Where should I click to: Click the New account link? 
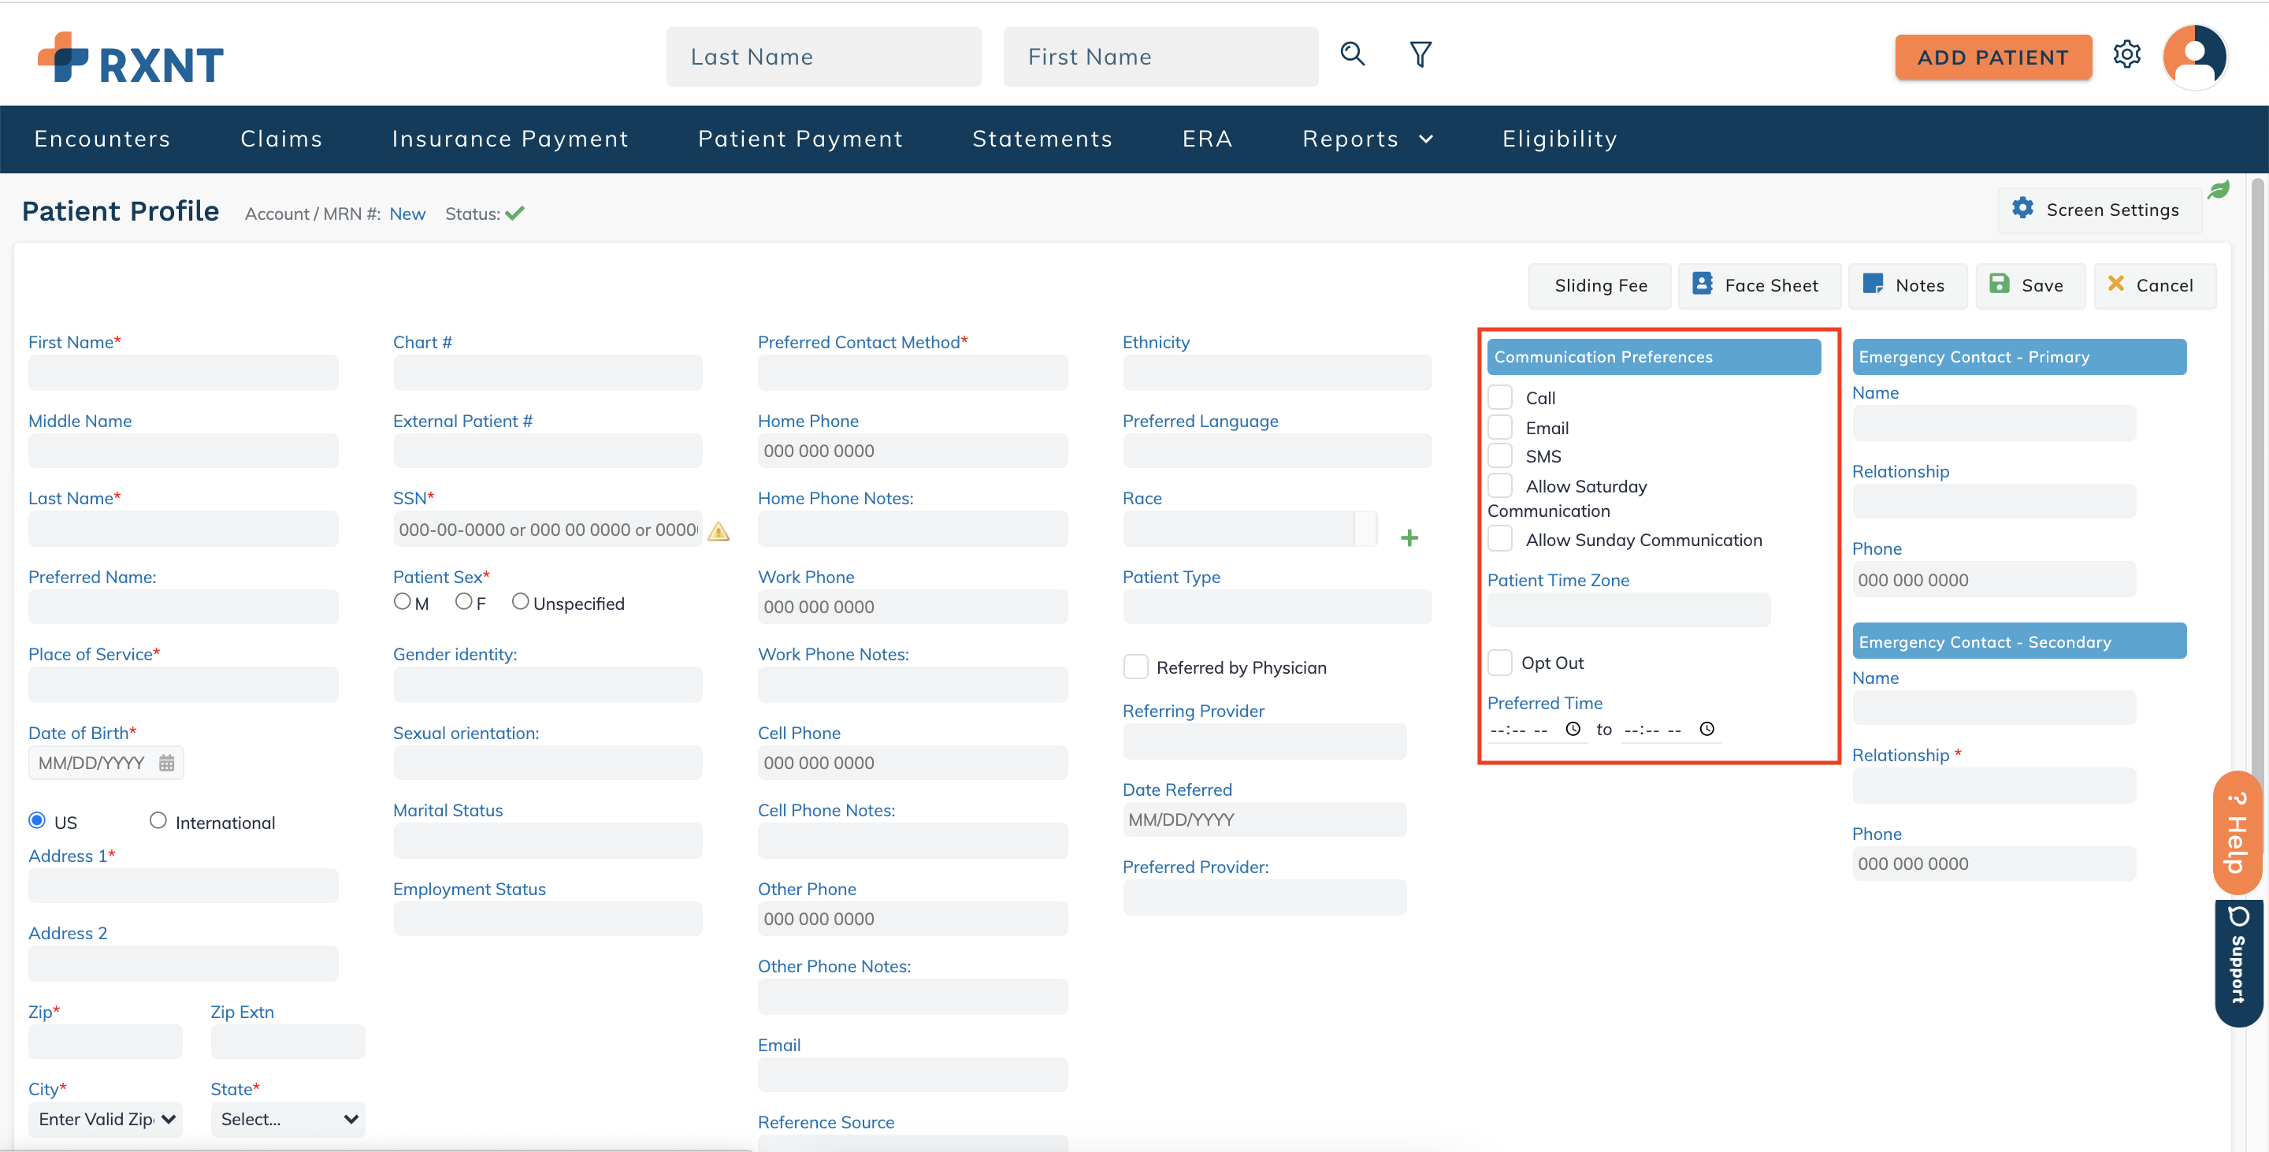407,214
